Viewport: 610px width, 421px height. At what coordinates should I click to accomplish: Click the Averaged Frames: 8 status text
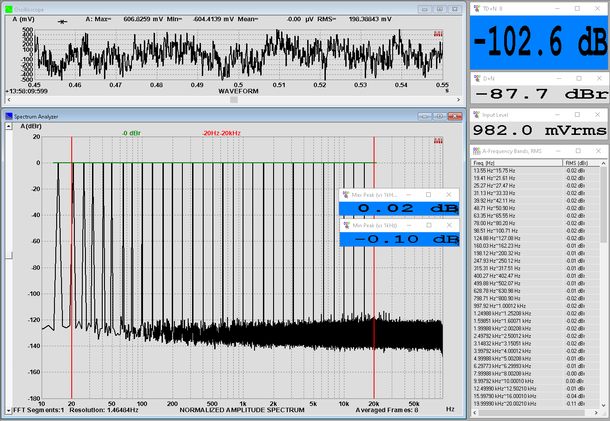(387, 410)
